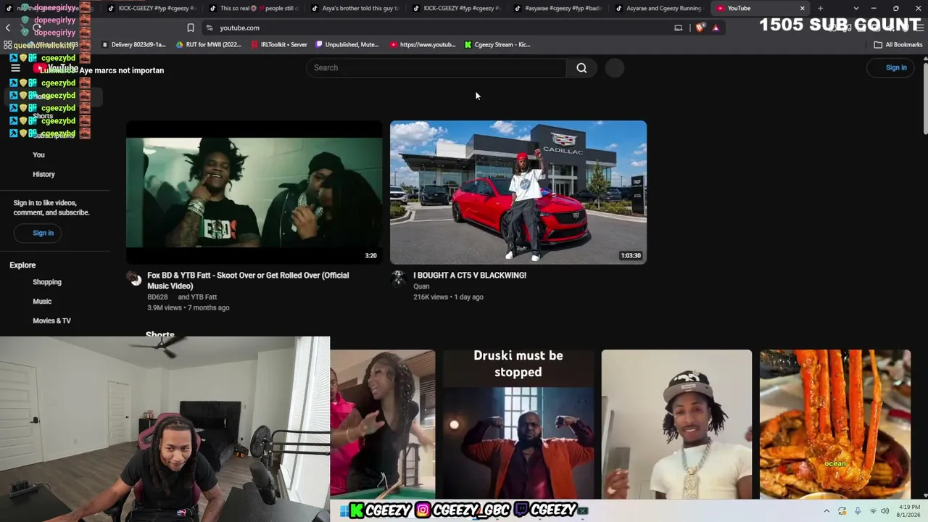Focus the YouTube Search input field
The height and width of the screenshot is (522, 928).
(436, 67)
